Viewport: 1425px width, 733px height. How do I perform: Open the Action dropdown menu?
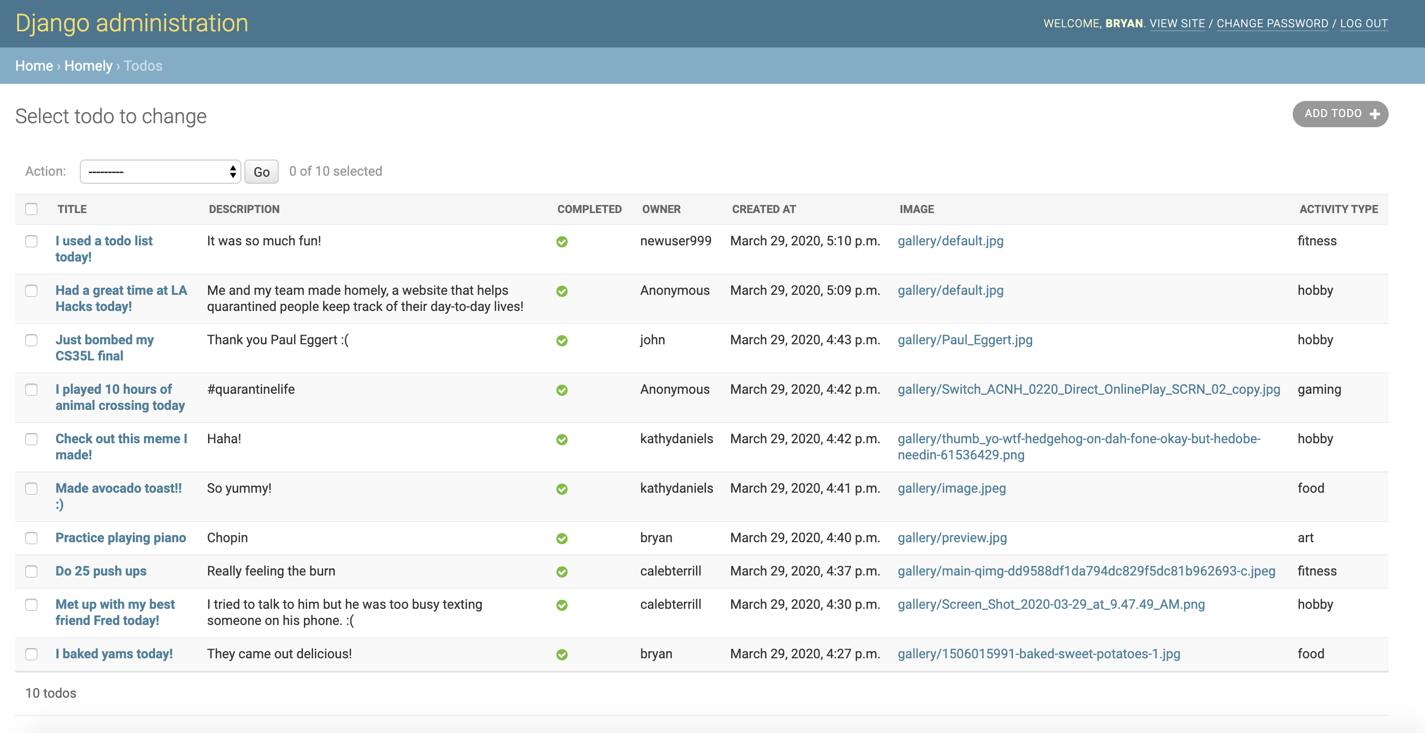pyautogui.click(x=160, y=172)
